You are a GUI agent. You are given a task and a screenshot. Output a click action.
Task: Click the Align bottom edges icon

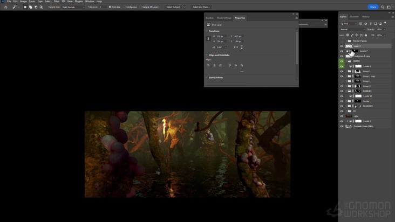[x=242, y=65]
